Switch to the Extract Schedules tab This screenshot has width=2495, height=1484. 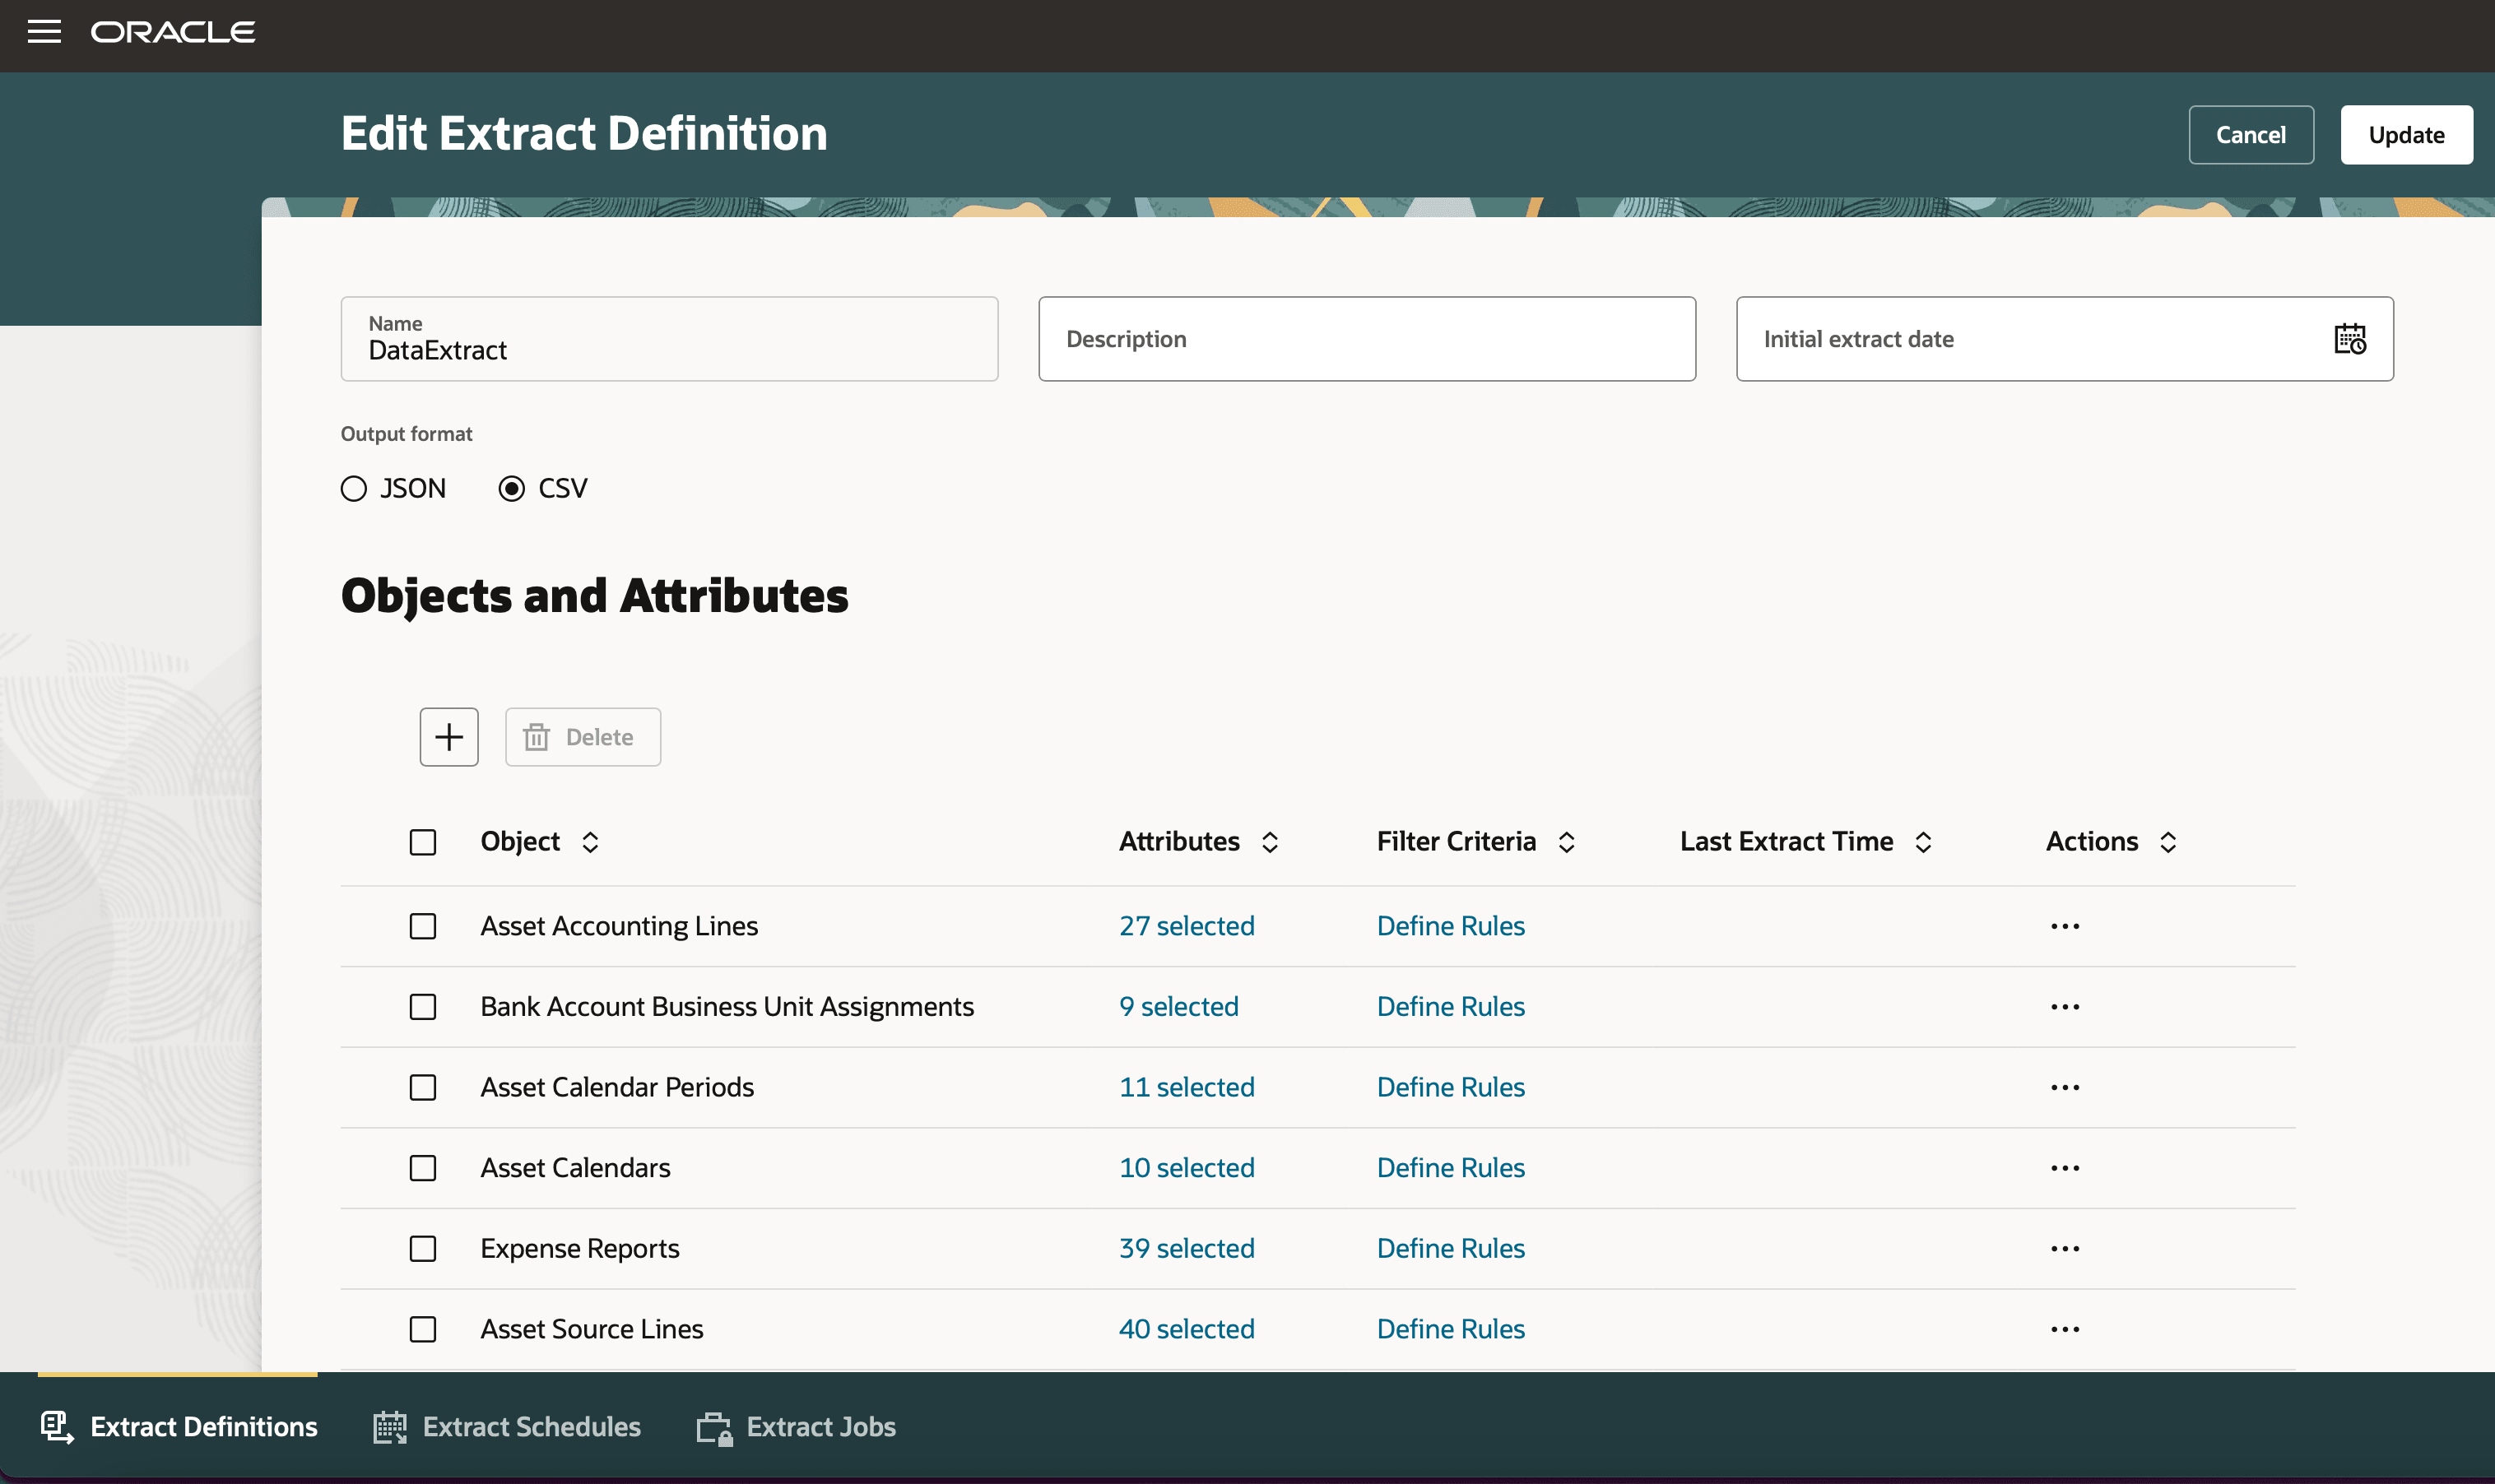(x=531, y=1427)
